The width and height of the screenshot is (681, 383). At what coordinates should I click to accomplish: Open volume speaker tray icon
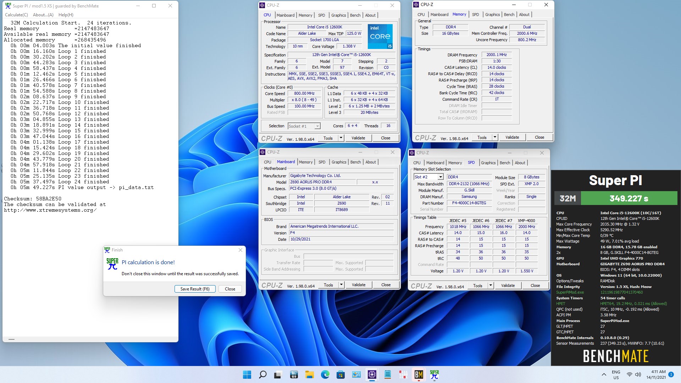pos(638,374)
